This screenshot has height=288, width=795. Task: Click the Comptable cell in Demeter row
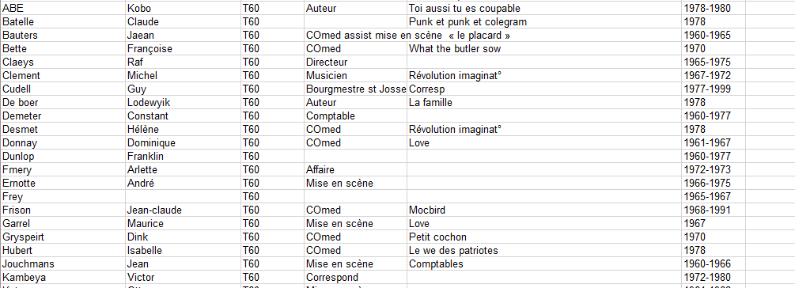[x=355, y=116]
